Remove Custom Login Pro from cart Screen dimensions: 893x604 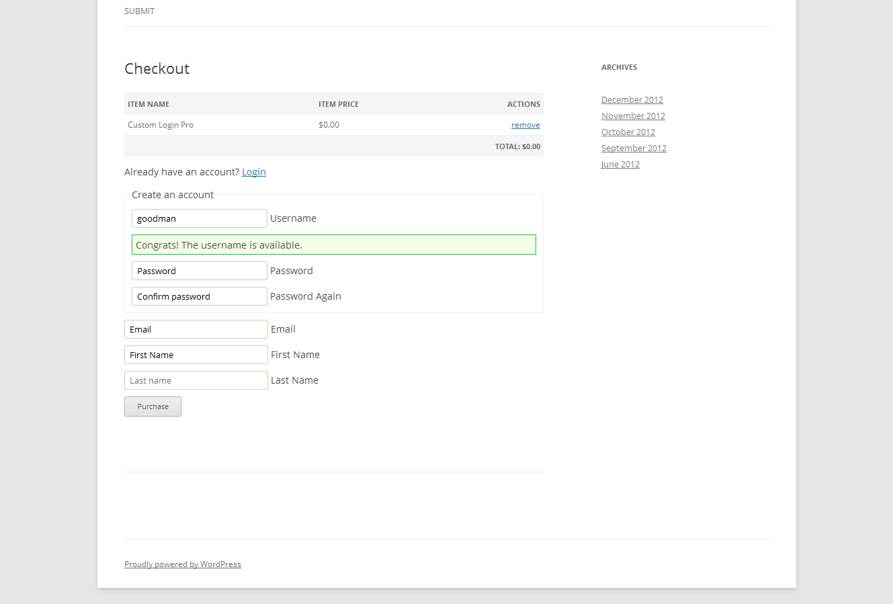[525, 125]
